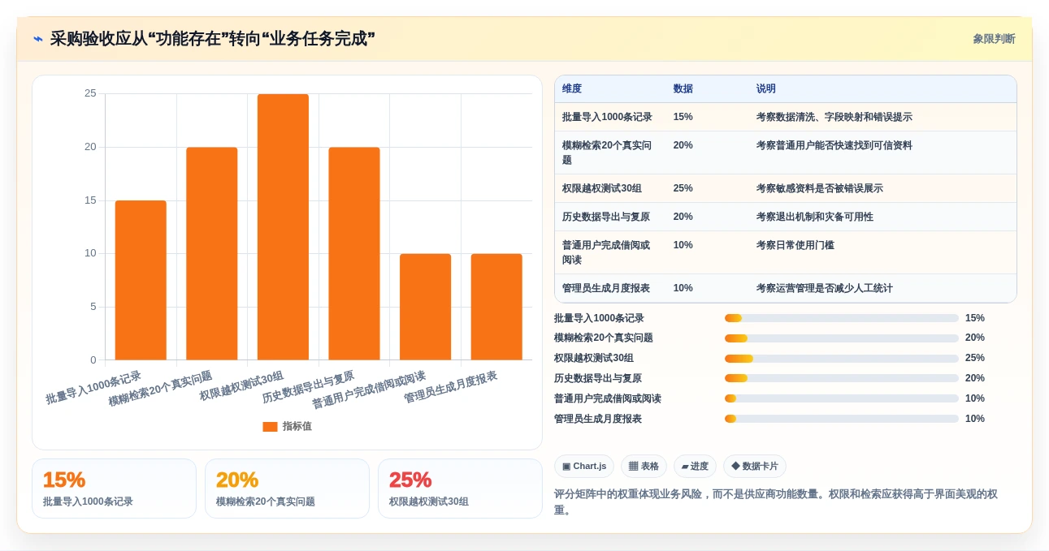The height and width of the screenshot is (551, 1049).
Task: Click progress bar for 管理员生成月度报表
Action: pyautogui.click(x=842, y=419)
